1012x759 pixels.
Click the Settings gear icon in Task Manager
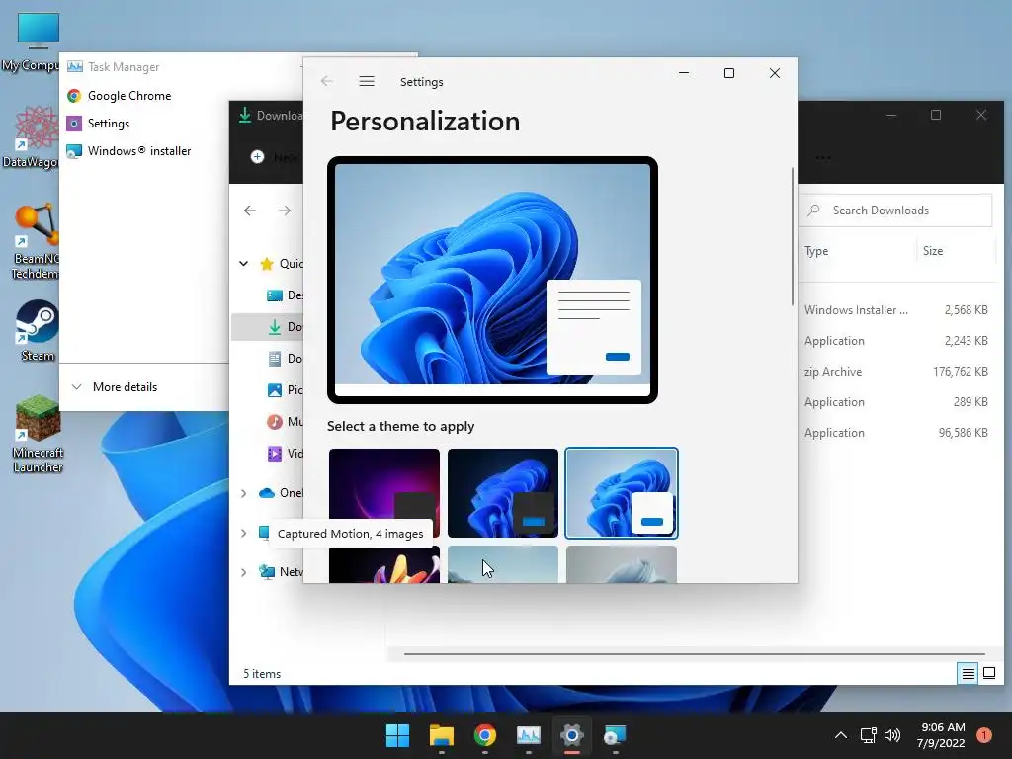[x=74, y=124]
